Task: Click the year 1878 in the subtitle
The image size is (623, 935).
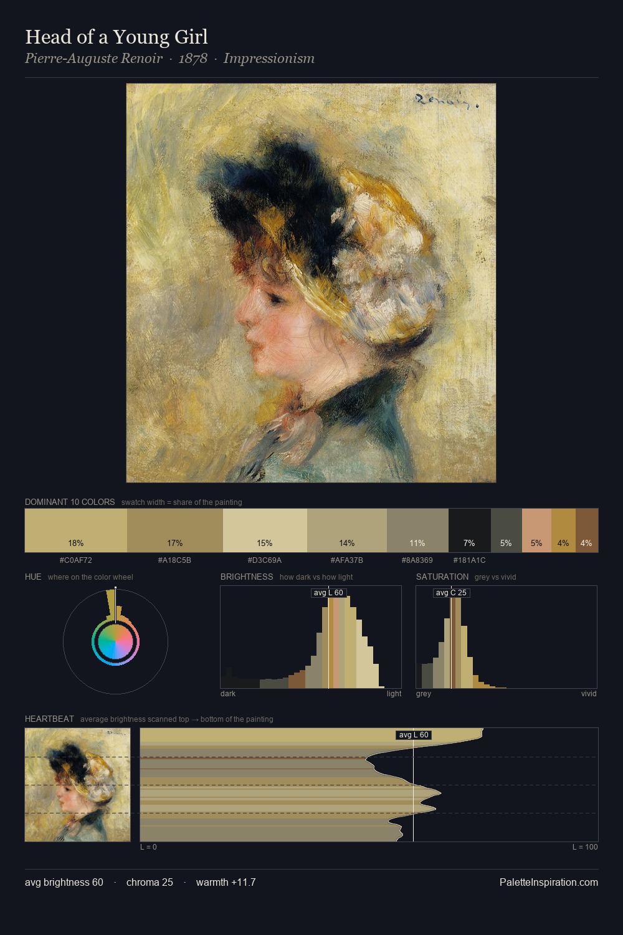Action: [x=193, y=59]
